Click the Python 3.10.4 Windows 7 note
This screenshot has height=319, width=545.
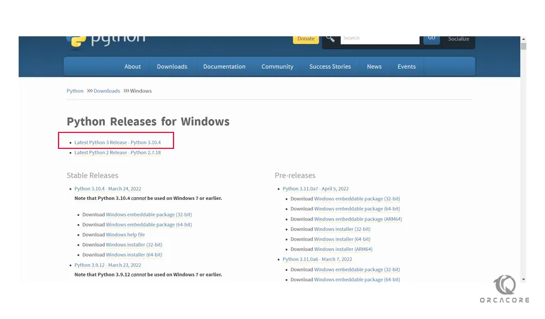pyautogui.click(x=148, y=198)
